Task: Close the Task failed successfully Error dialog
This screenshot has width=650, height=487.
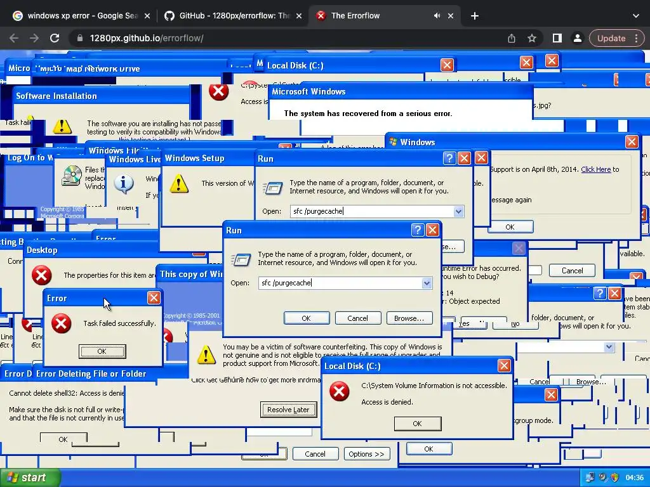Action: click(154, 298)
